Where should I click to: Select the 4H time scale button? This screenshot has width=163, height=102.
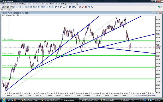click(42, 7)
